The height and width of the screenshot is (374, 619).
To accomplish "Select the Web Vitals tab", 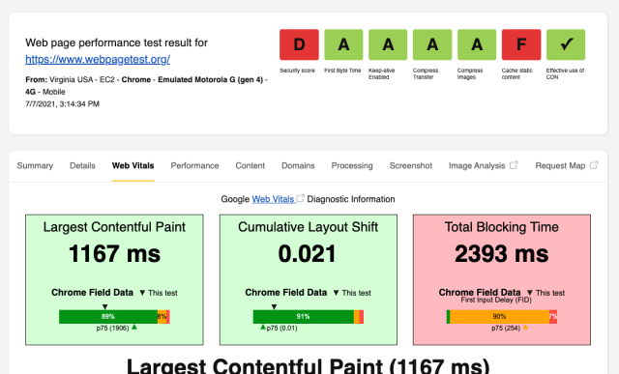I will tap(133, 165).
